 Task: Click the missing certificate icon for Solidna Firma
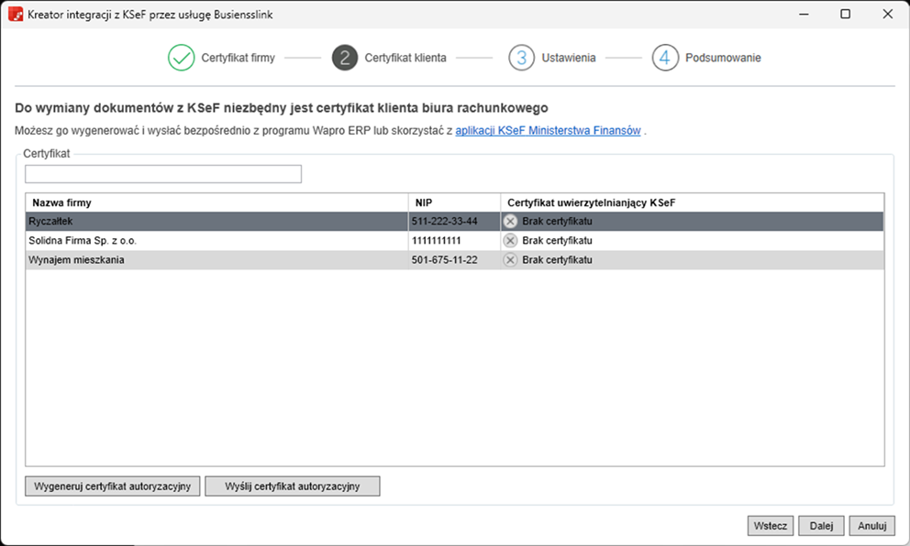click(510, 241)
